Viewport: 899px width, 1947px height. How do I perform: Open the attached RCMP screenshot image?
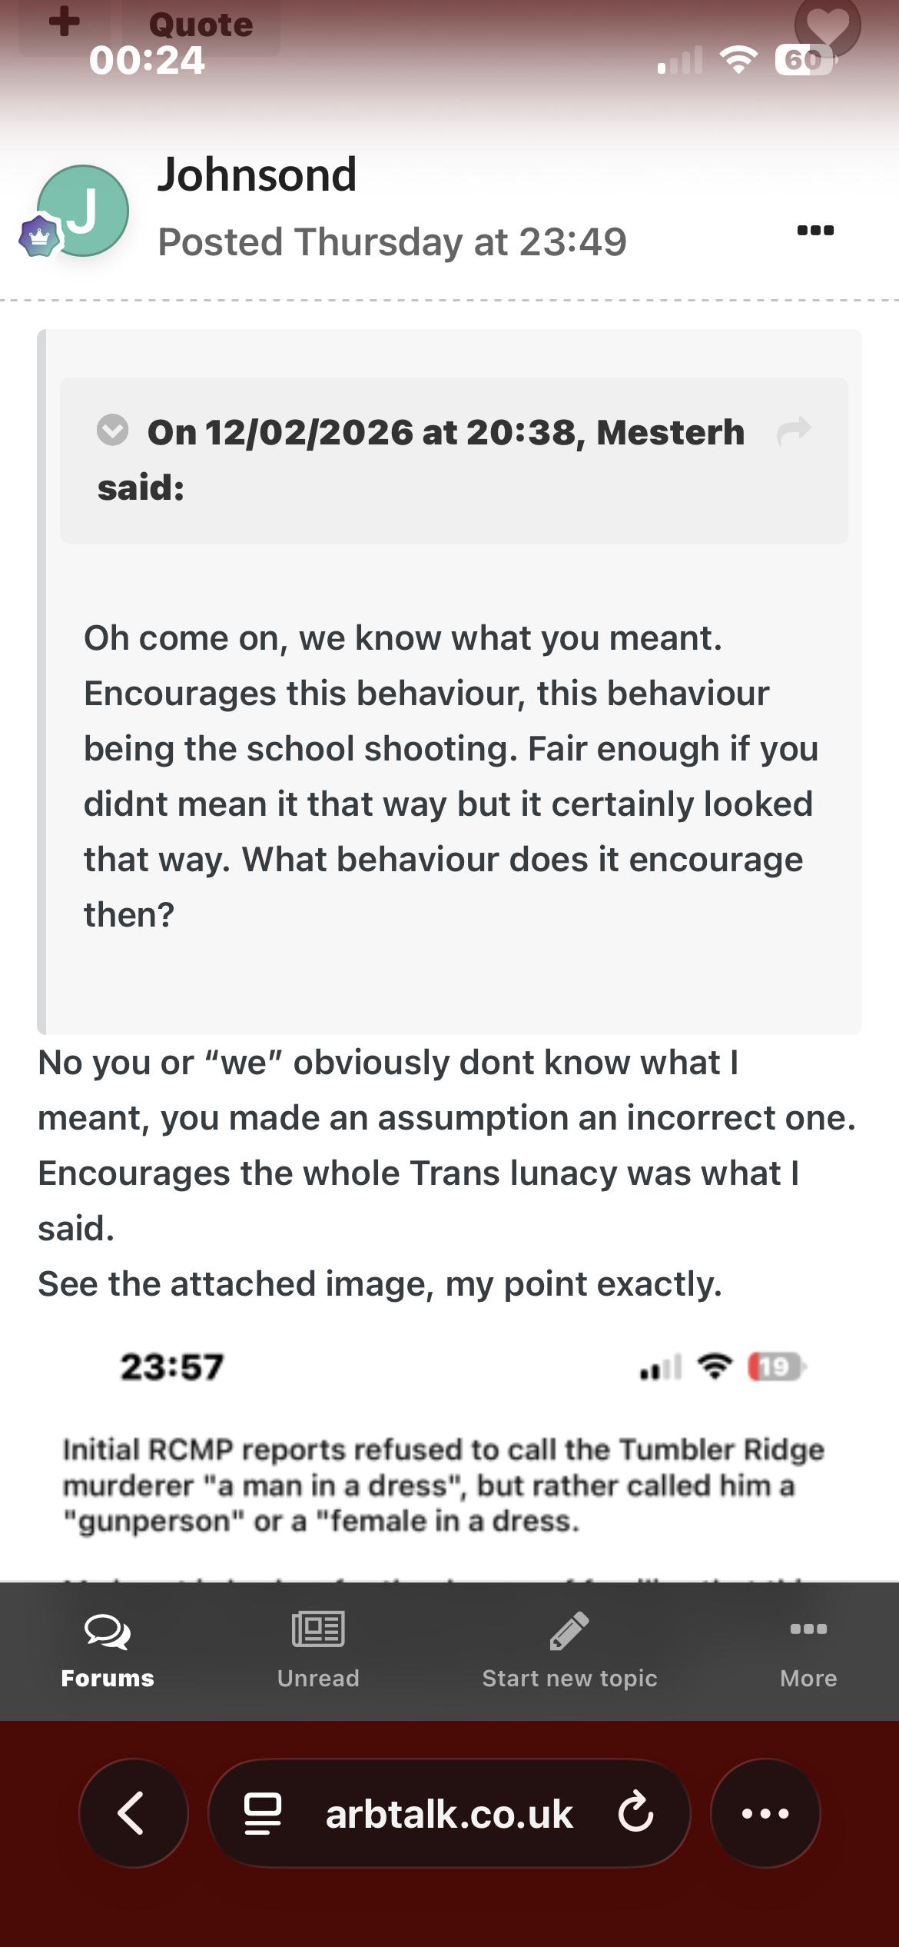click(449, 1461)
